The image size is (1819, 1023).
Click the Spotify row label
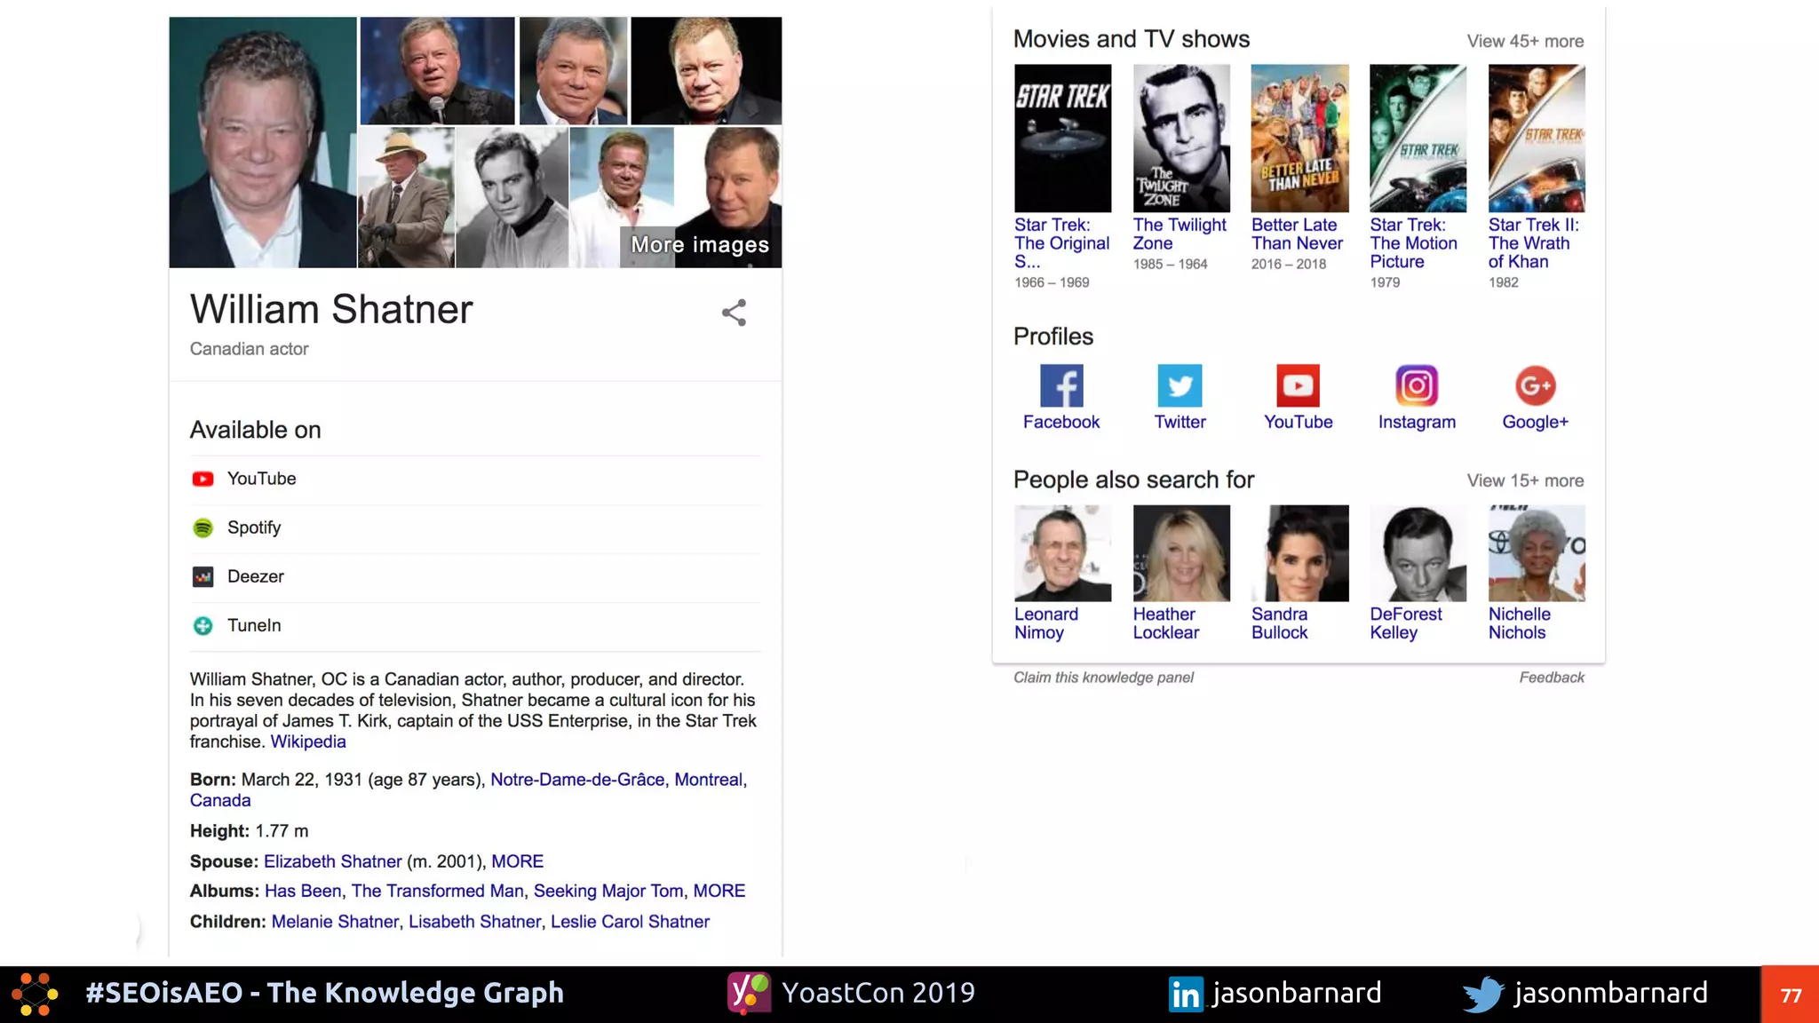[x=254, y=527]
